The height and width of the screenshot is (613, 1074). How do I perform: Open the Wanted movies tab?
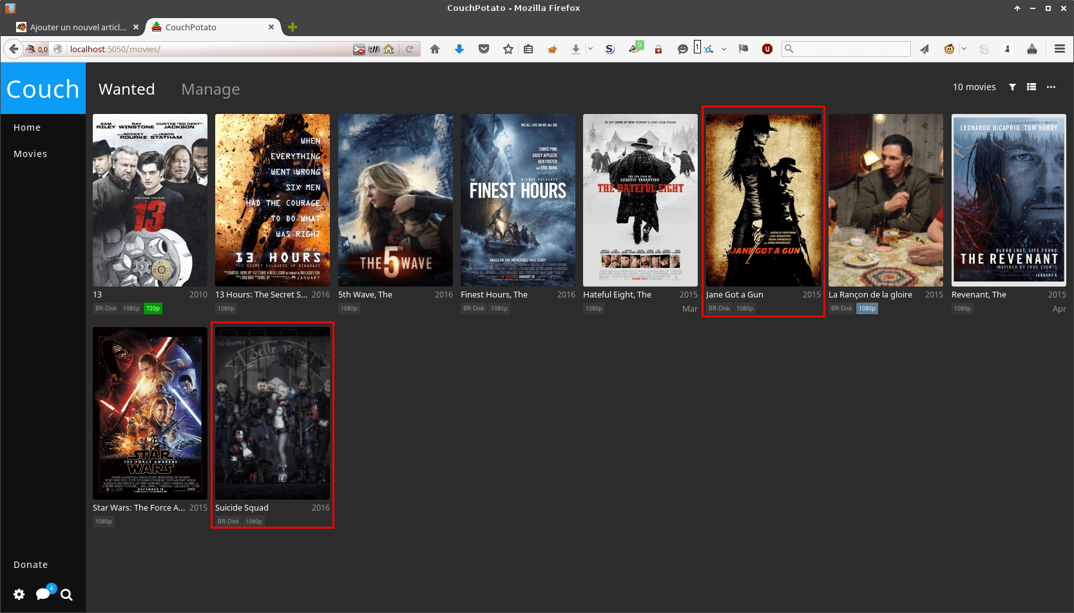click(x=127, y=90)
